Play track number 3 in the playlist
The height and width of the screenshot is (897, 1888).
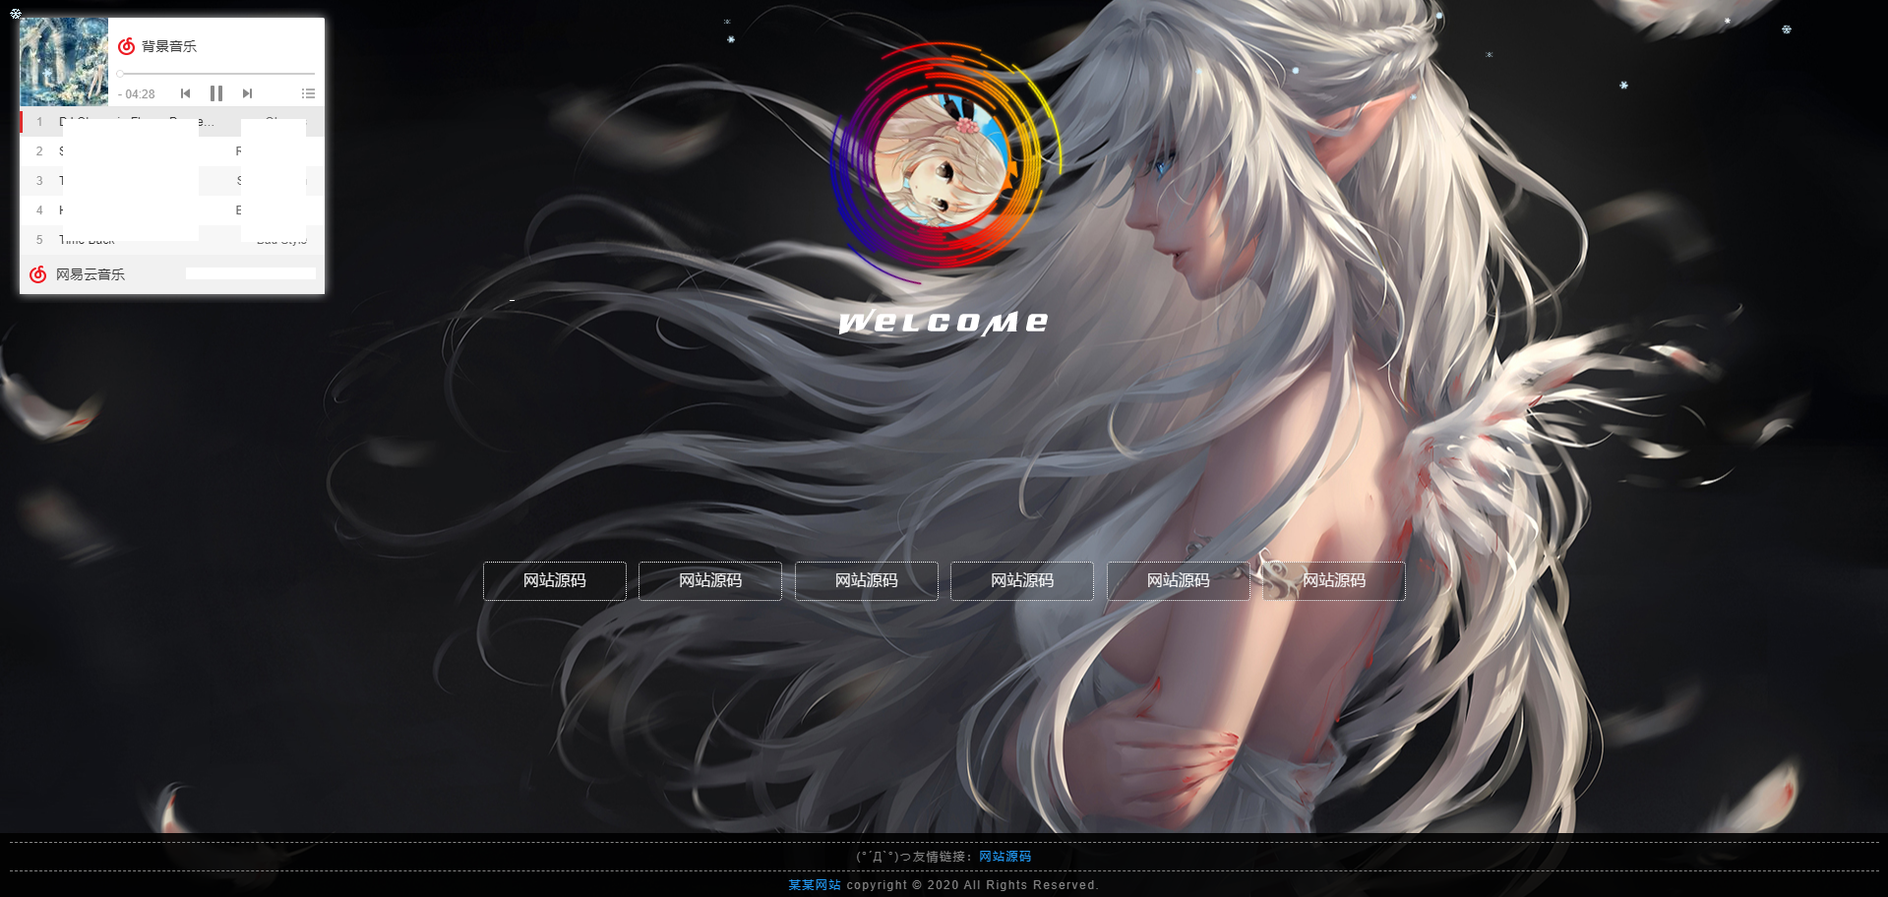coord(172,181)
